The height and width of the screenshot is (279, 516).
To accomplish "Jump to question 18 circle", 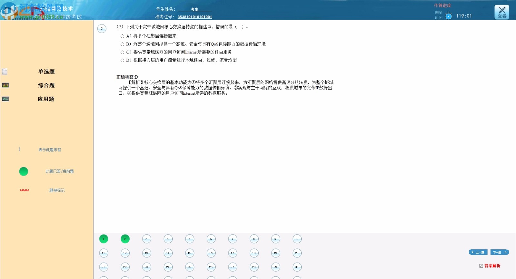I will [x=254, y=253].
